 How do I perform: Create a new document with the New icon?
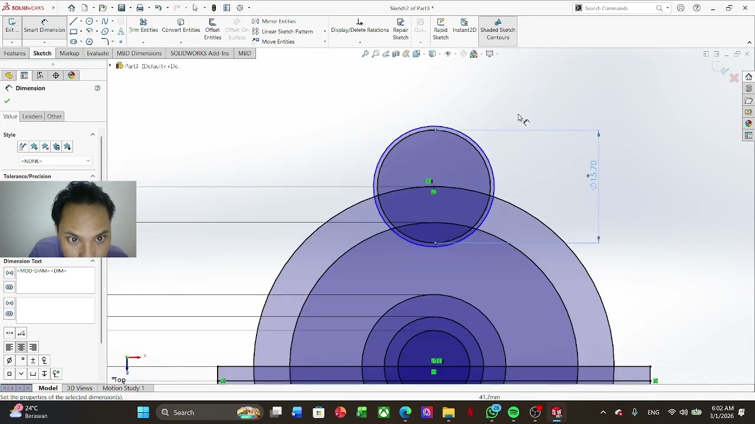click(85, 8)
